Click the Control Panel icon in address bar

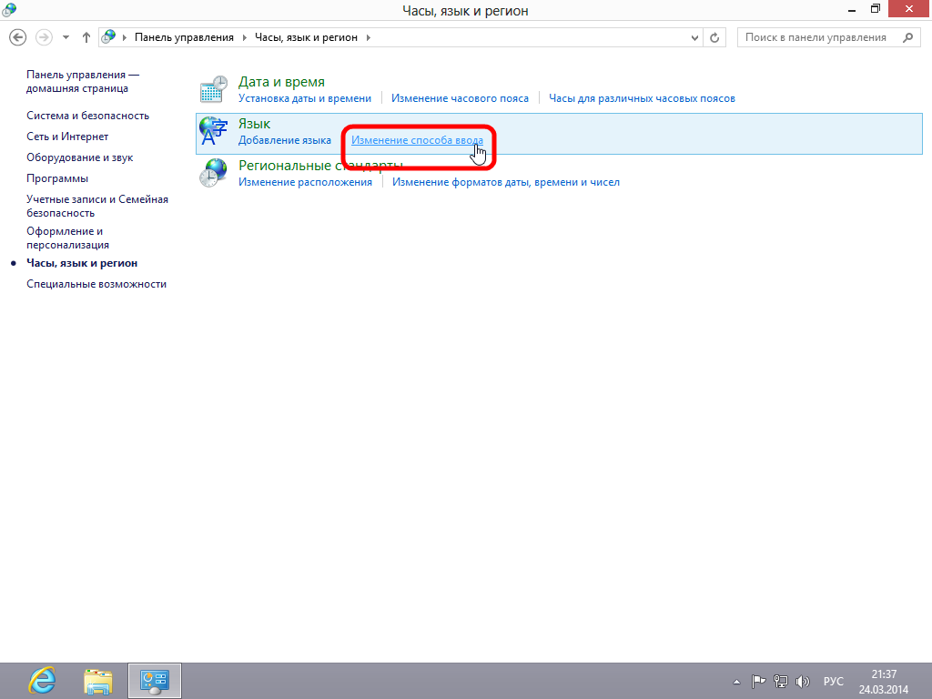tap(108, 36)
